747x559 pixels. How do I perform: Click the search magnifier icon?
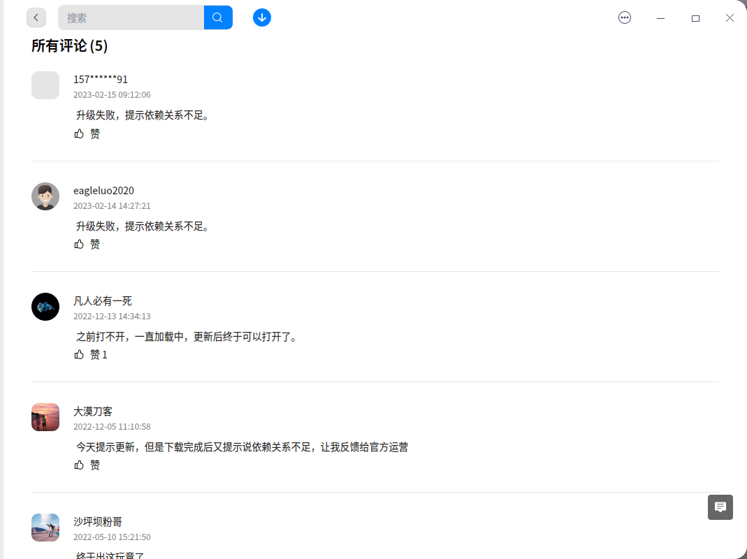[218, 17]
